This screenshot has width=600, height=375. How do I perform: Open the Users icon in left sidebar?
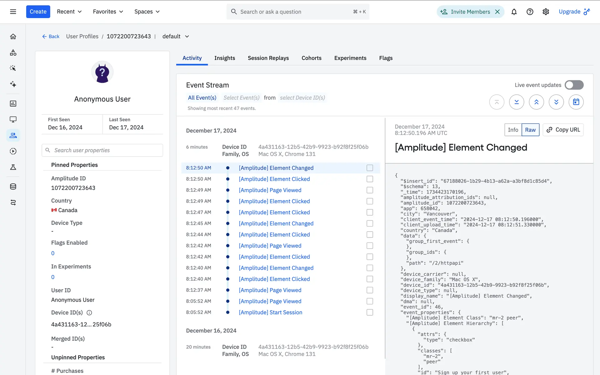[x=13, y=135]
